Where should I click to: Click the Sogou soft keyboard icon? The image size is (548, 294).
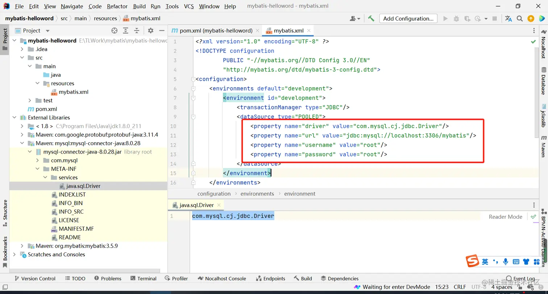tap(516, 261)
